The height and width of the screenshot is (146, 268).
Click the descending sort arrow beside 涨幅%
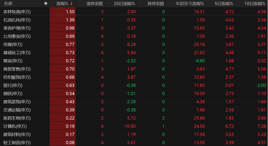[x=71, y=4]
